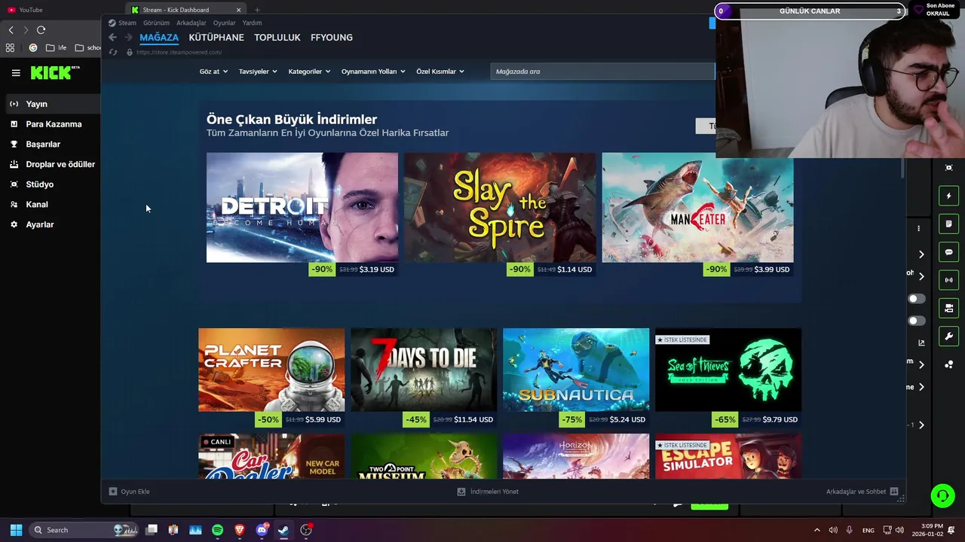Open Steam Arkadaşlar menu
The height and width of the screenshot is (542, 965).
pyautogui.click(x=191, y=23)
